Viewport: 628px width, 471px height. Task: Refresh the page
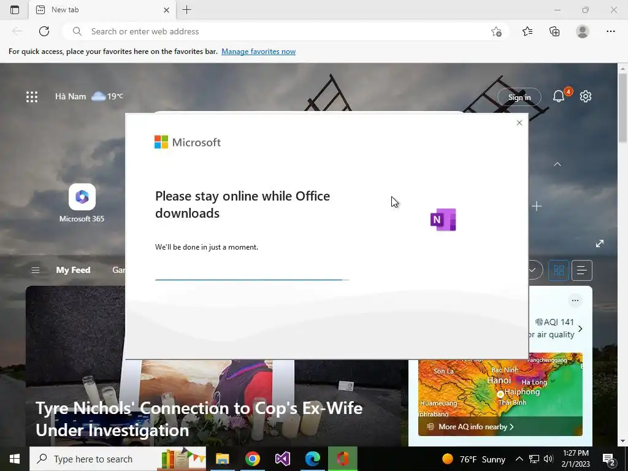click(x=44, y=31)
